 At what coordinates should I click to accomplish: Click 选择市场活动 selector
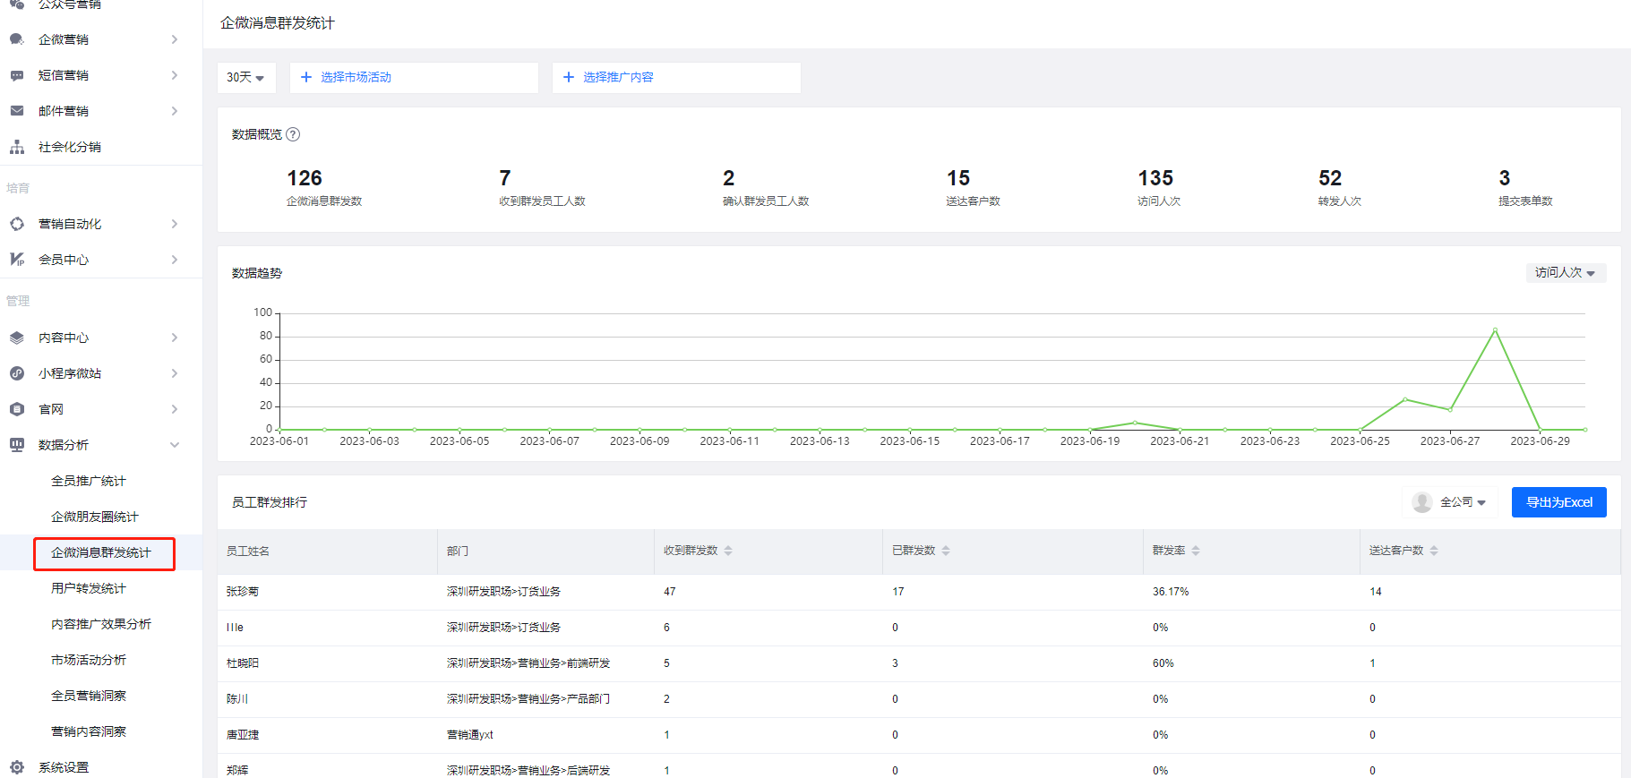click(x=414, y=78)
